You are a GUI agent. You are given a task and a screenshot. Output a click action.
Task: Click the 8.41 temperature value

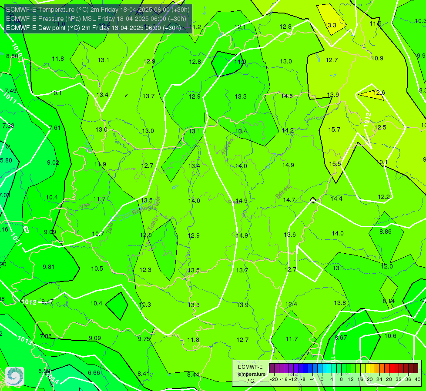pyautogui.click(x=144, y=374)
